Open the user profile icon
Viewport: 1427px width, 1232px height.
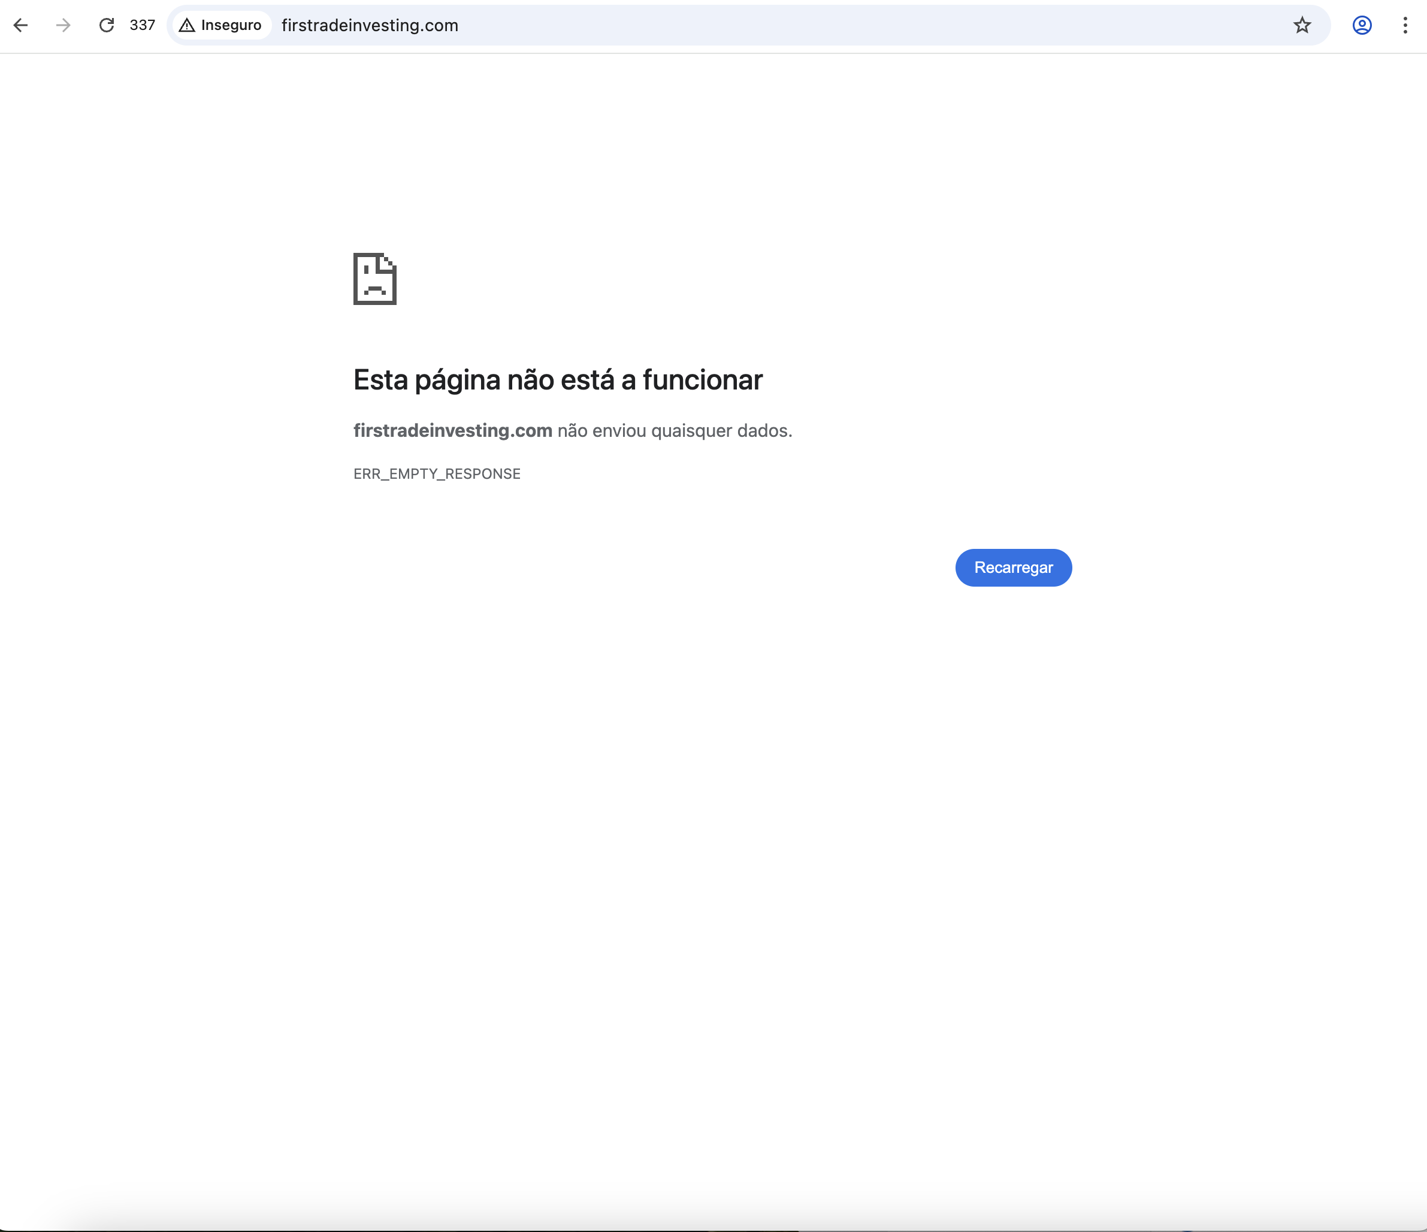click(1362, 26)
